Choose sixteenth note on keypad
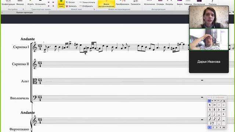Screen dimensions: 235x132 pos(214,119)
